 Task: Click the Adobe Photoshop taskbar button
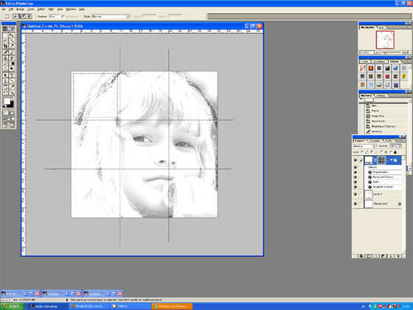[x=45, y=306]
